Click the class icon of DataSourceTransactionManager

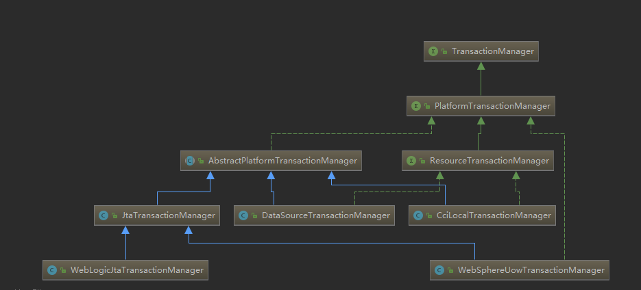point(243,215)
